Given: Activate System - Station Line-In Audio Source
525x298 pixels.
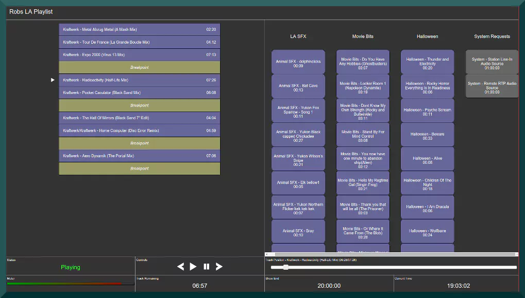Looking at the screenshot, I should [492, 62].
